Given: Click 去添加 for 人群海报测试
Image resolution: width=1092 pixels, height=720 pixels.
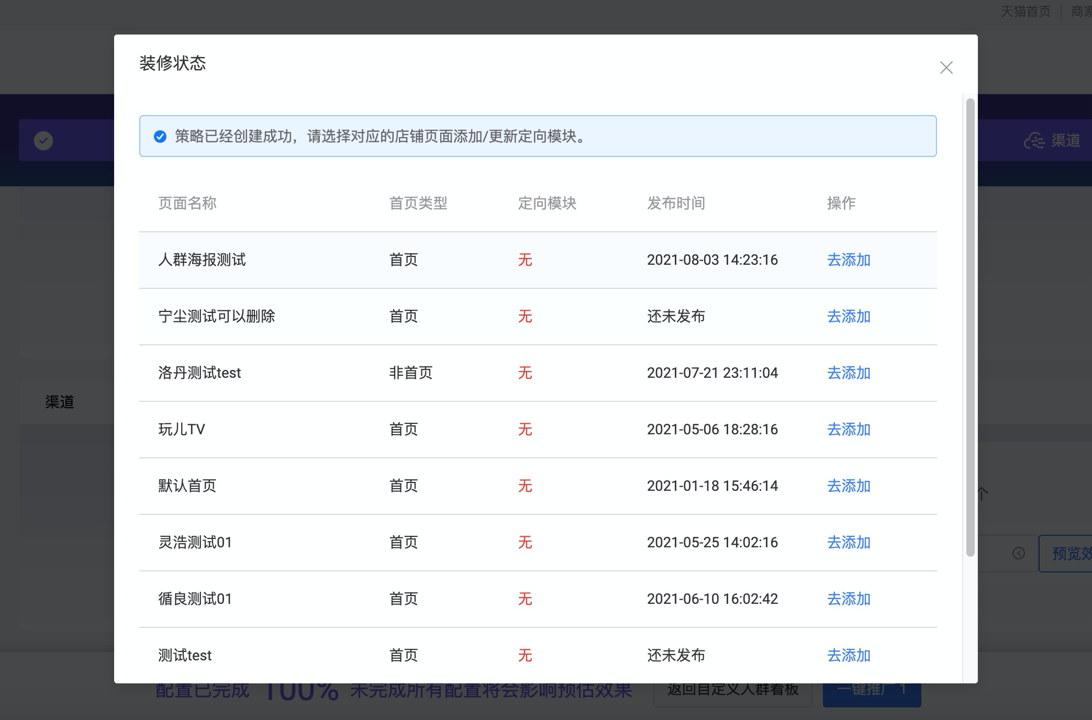Looking at the screenshot, I should pos(848,260).
